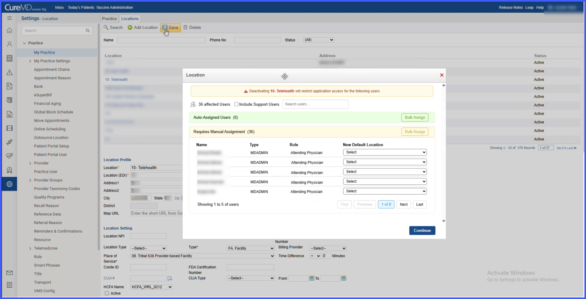Click the Search users input field

[x=315, y=104]
